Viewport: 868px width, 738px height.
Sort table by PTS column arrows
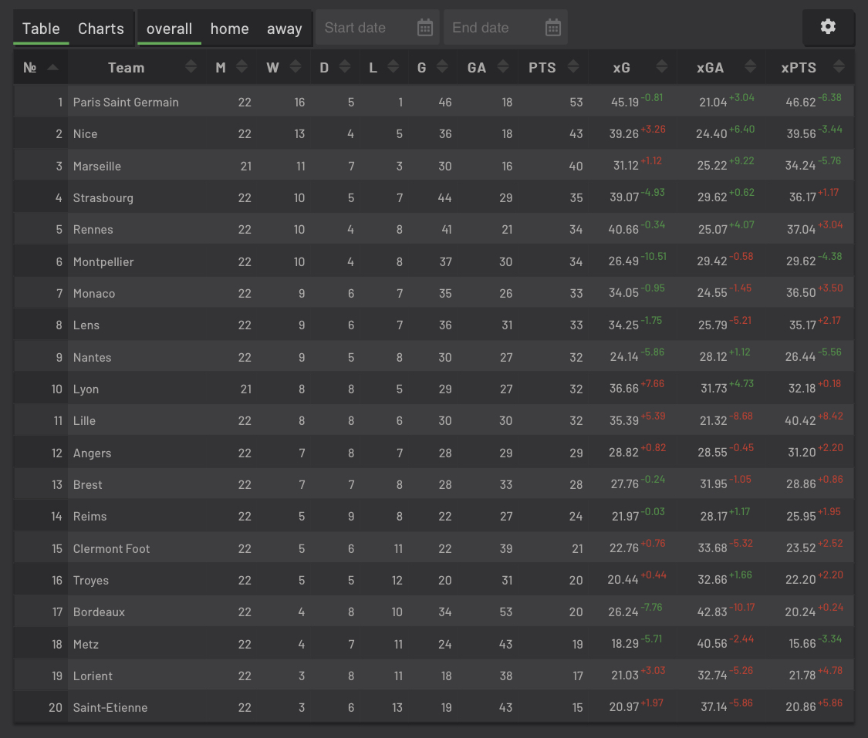(x=572, y=68)
